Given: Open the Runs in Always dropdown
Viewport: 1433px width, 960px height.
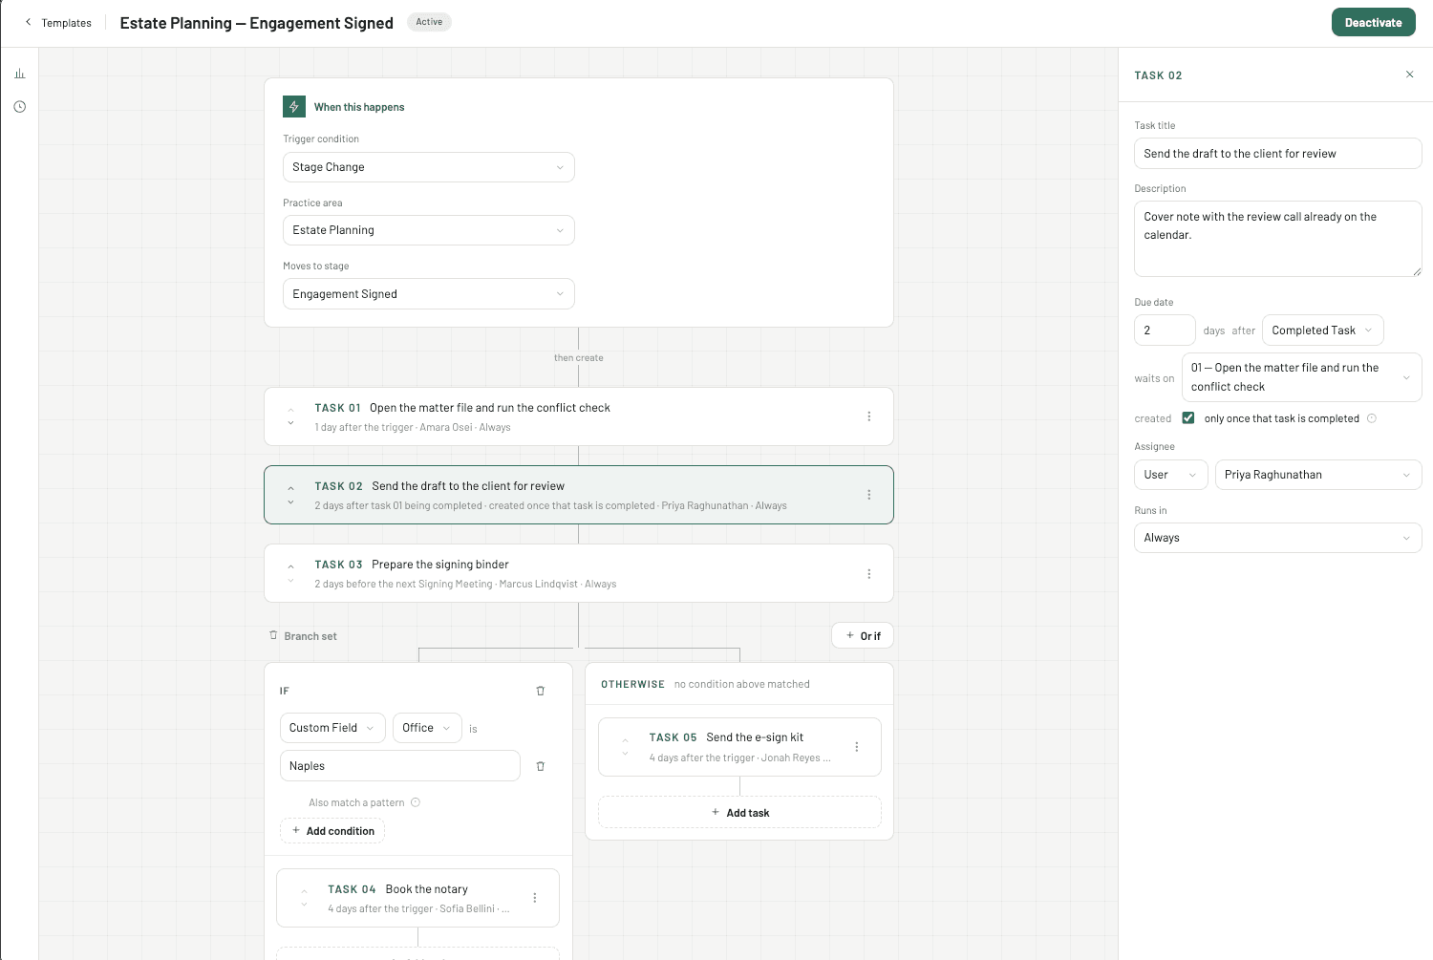Looking at the screenshot, I should point(1278,538).
